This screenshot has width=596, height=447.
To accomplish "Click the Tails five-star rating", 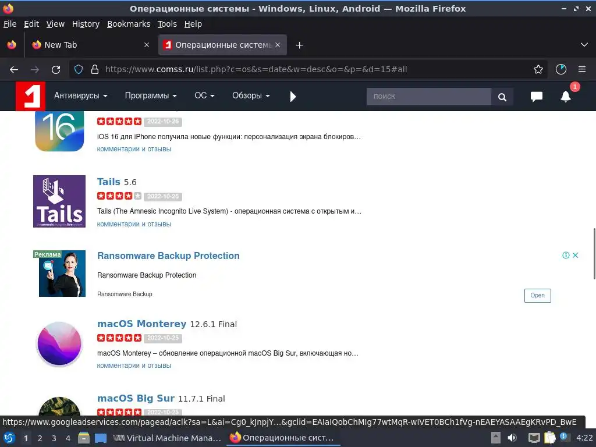I will (x=119, y=196).
